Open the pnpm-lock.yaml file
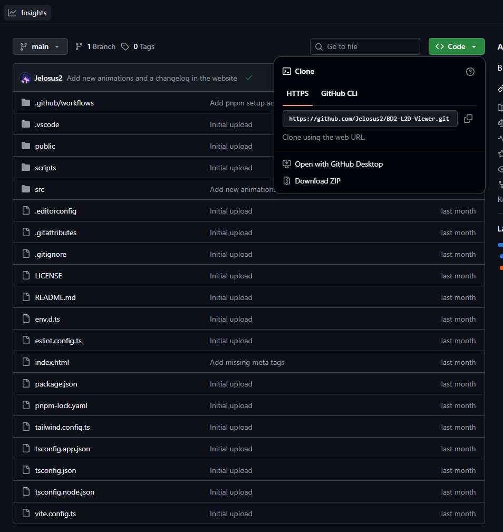 point(61,406)
